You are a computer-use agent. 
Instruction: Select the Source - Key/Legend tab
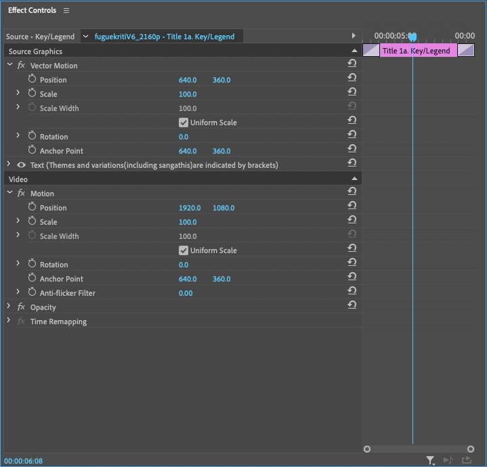(x=40, y=37)
